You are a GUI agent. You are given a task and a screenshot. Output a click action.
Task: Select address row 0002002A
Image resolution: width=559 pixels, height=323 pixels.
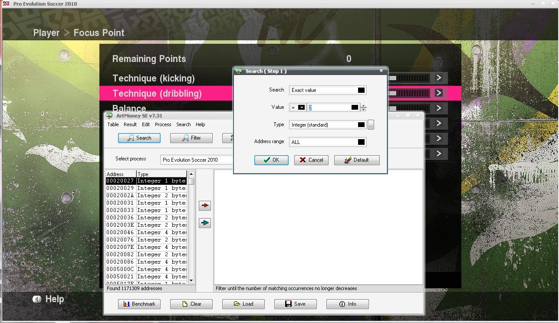(x=146, y=196)
